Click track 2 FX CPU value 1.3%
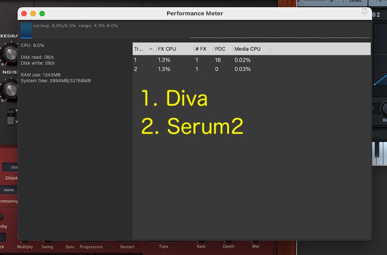 click(164, 69)
